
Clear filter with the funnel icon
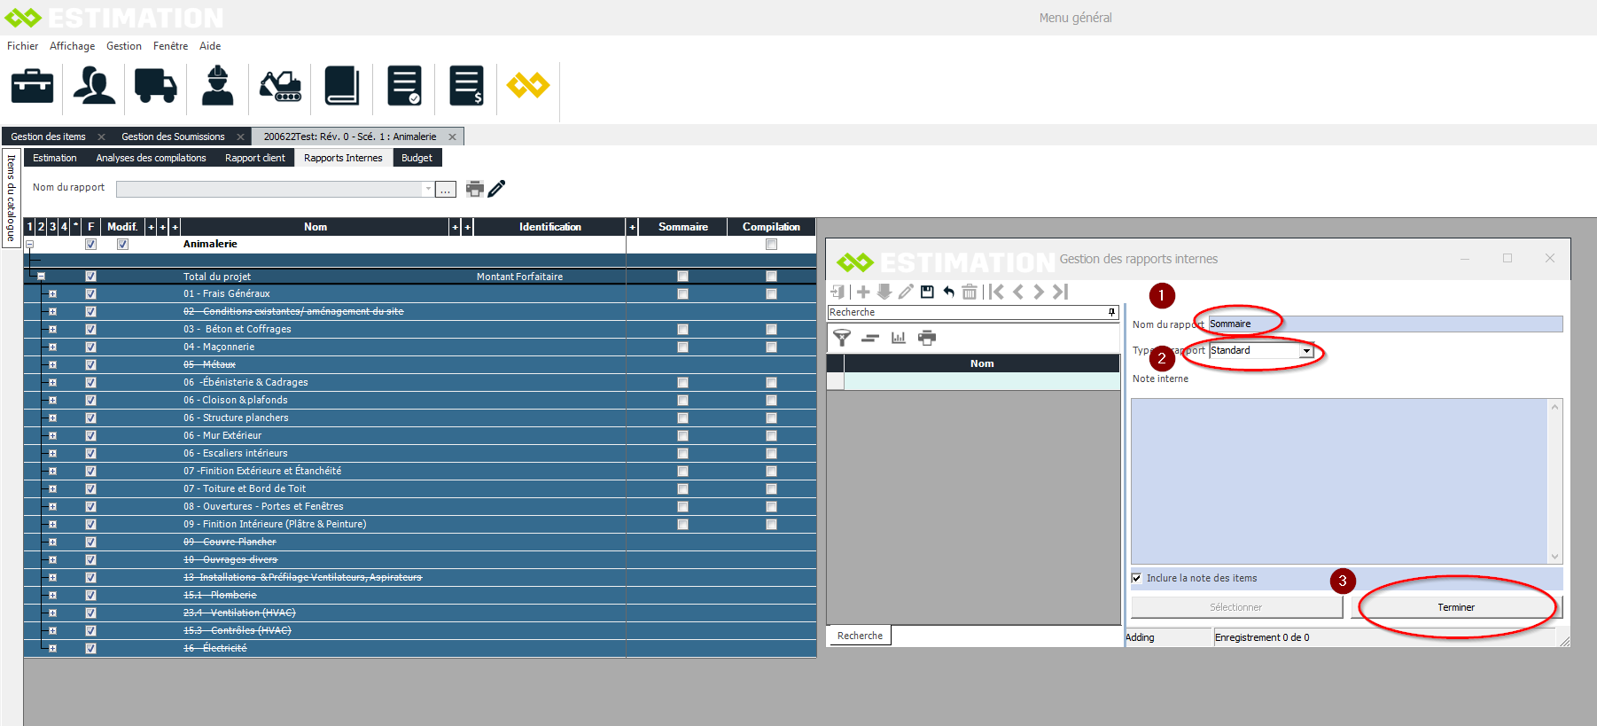(x=842, y=338)
